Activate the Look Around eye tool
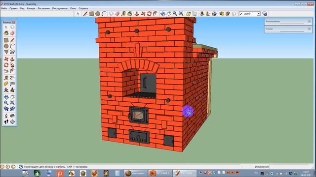 tap(12, 116)
